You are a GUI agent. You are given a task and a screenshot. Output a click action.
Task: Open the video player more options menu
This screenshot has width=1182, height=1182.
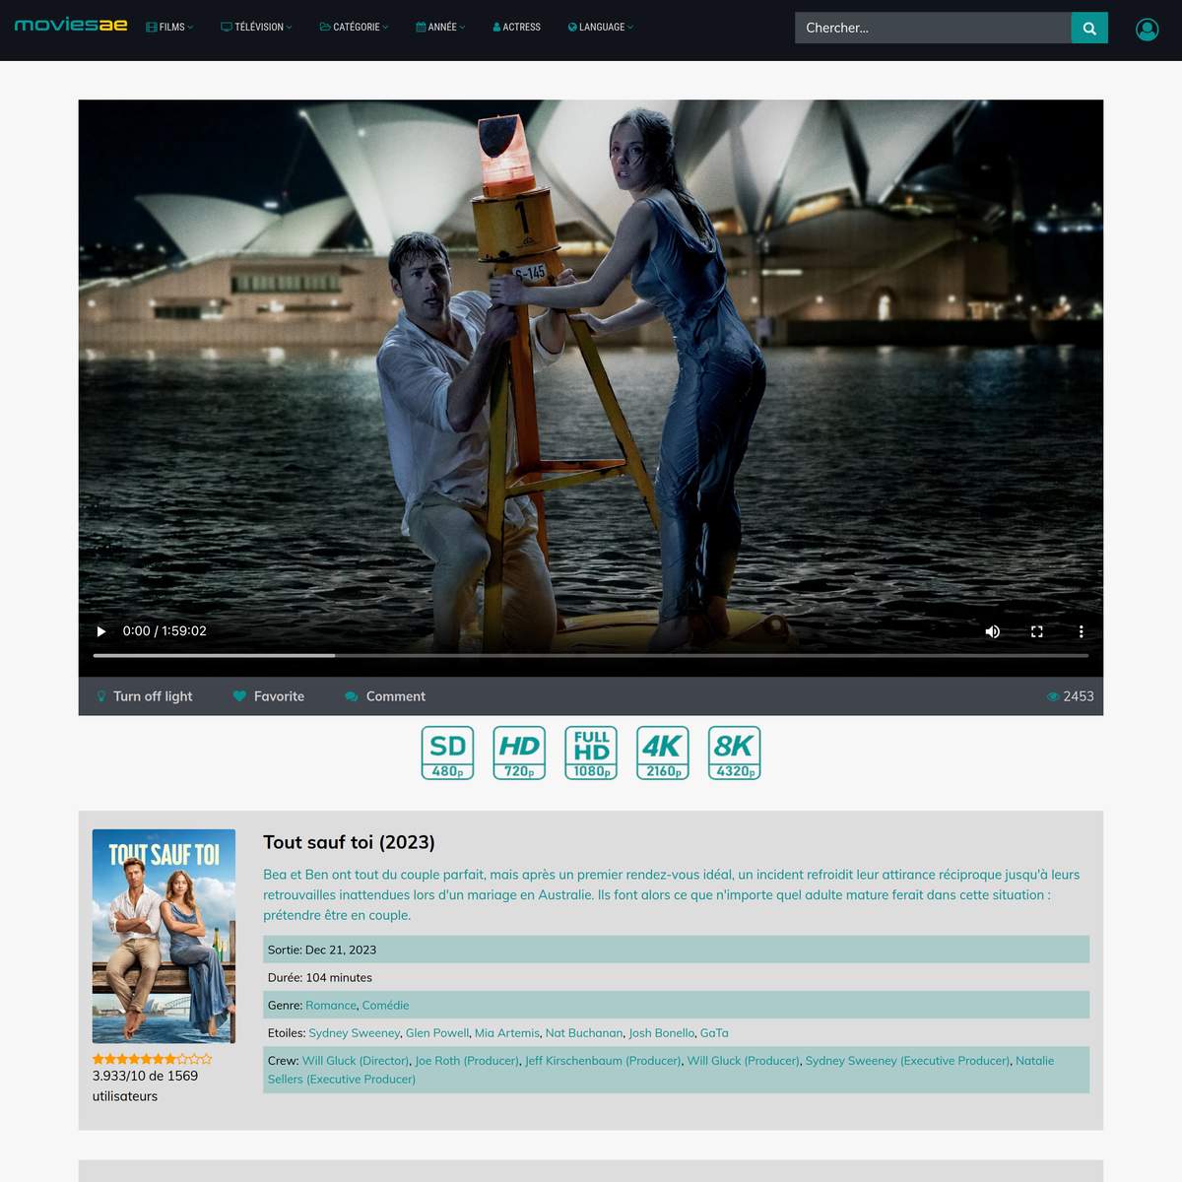1081,631
